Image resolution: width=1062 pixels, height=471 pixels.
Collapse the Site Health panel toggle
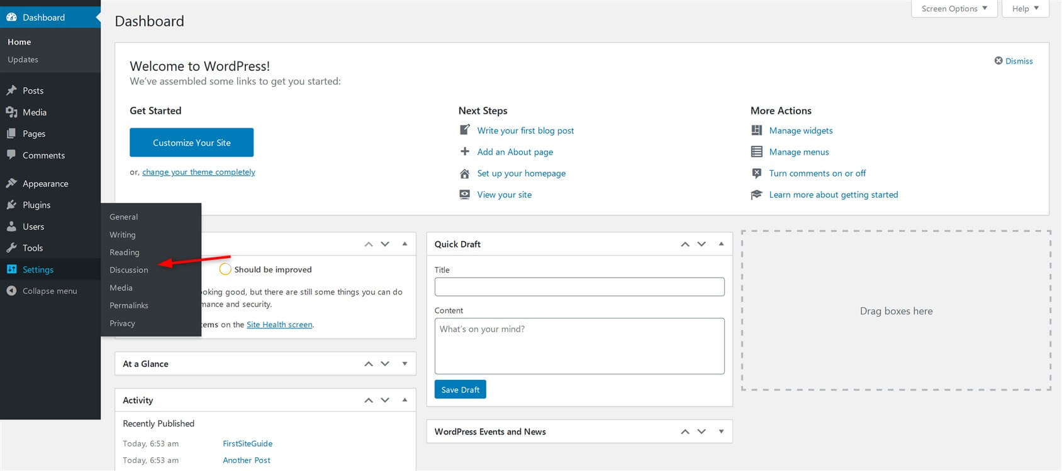405,244
